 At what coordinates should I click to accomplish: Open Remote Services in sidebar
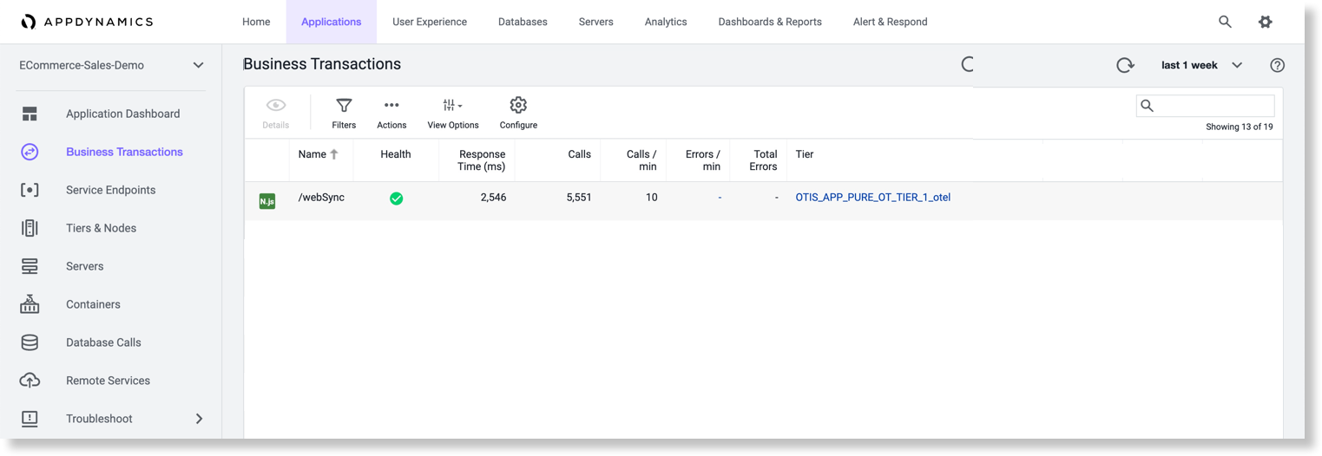(108, 381)
